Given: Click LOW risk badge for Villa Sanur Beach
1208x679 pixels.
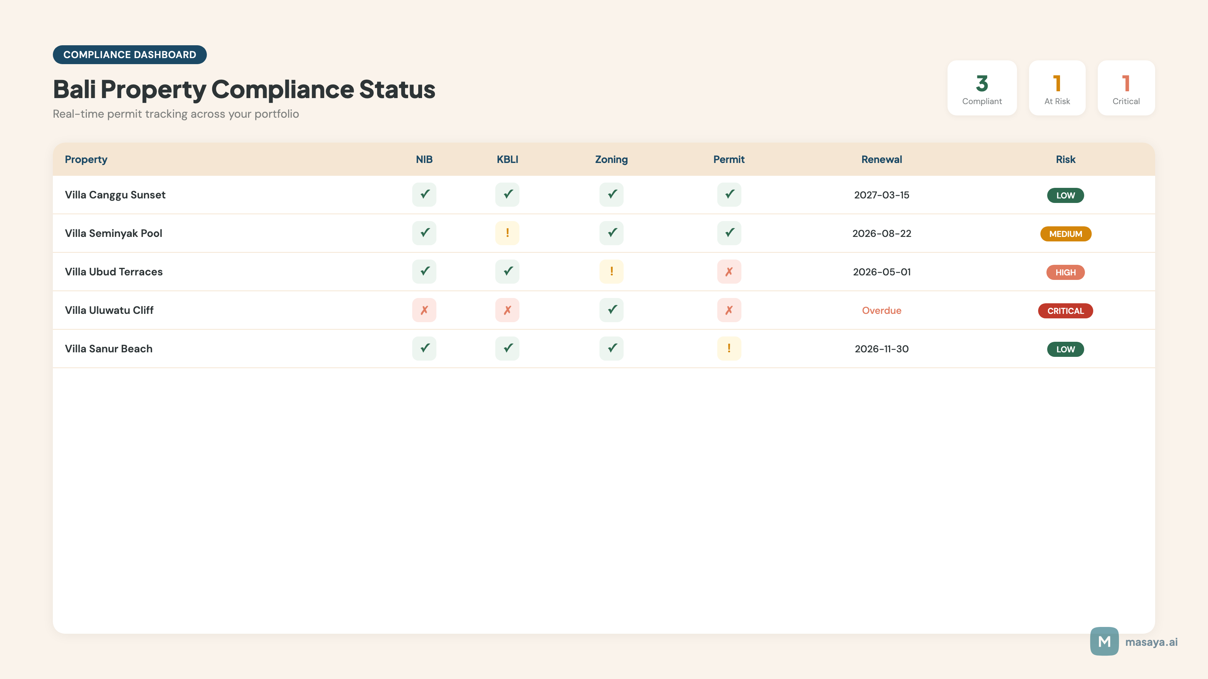Looking at the screenshot, I should (x=1065, y=349).
